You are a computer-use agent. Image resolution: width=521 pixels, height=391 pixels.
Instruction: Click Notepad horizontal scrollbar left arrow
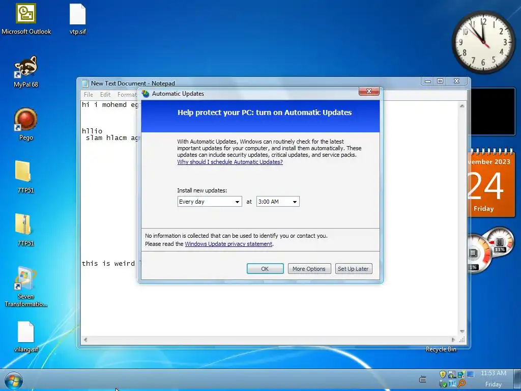coord(85,340)
